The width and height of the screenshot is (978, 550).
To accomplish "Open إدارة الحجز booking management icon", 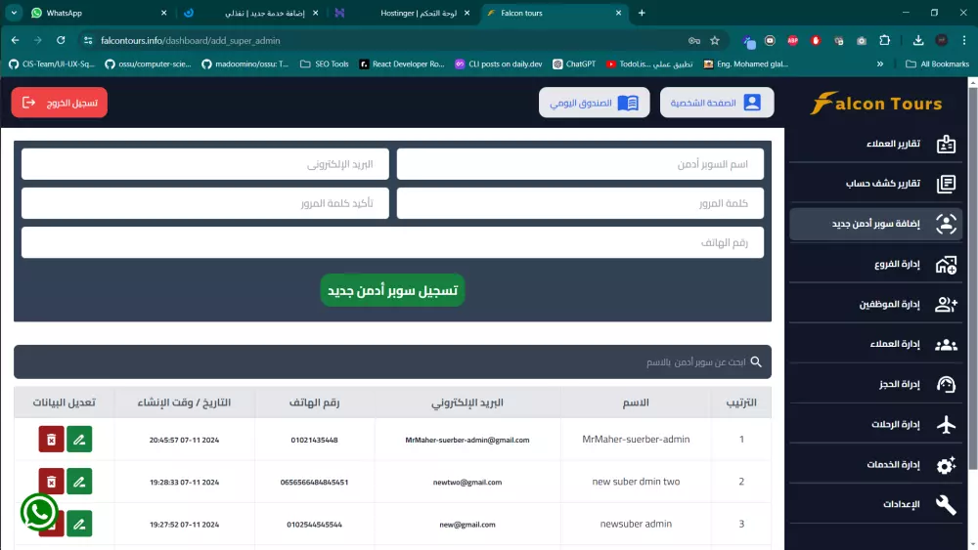I will pyautogui.click(x=946, y=384).
